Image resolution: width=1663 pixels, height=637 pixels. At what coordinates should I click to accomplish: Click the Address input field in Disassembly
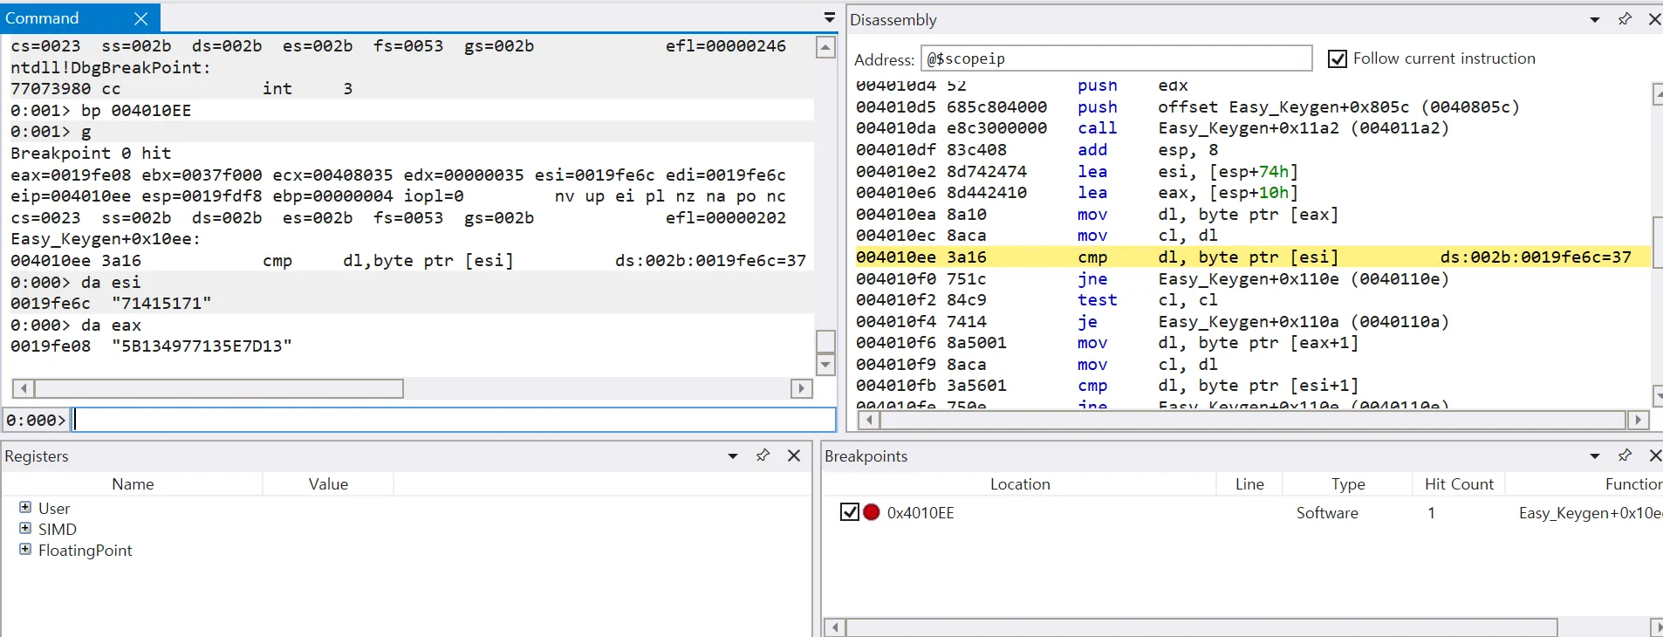coord(1117,58)
